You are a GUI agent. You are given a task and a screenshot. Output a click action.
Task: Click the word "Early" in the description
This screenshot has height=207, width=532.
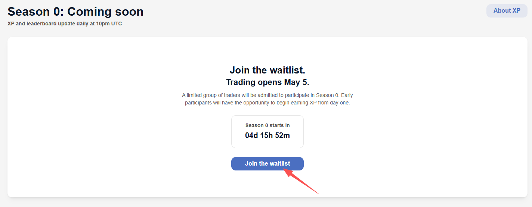point(347,95)
